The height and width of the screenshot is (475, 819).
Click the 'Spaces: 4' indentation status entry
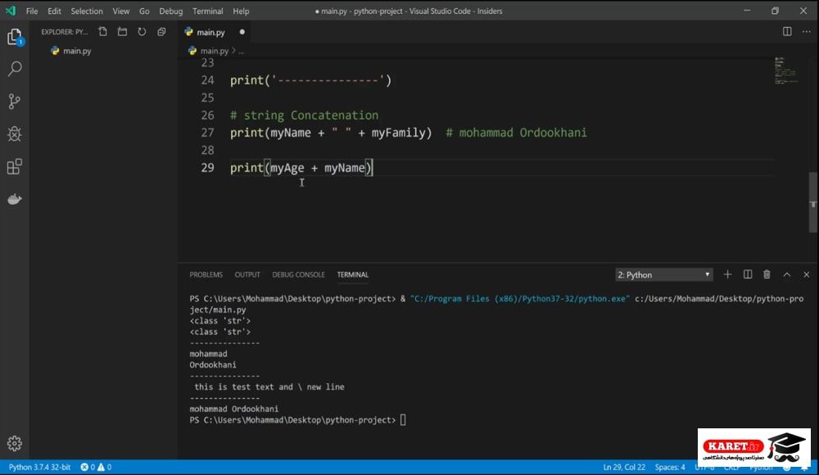pyautogui.click(x=670, y=467)
